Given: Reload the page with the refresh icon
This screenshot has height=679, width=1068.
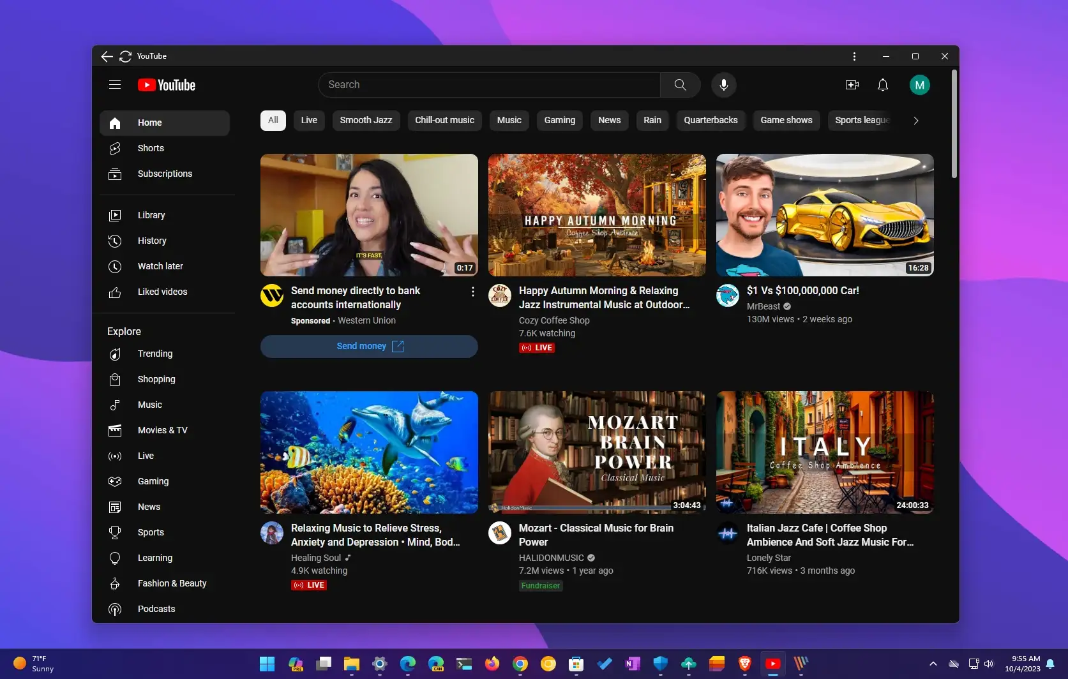Looking at the screenshot, I should [126, 56].
